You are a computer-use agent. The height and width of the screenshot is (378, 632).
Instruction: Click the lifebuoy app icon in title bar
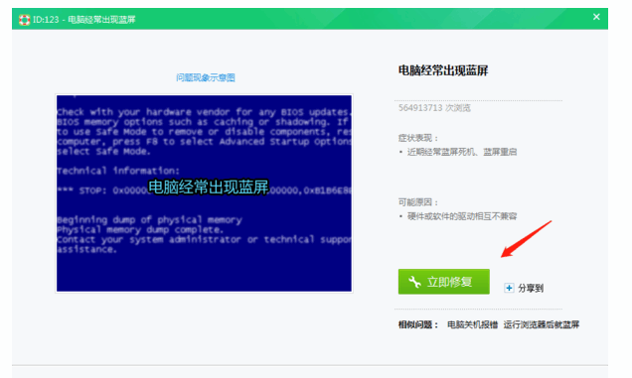click(24, 19)
